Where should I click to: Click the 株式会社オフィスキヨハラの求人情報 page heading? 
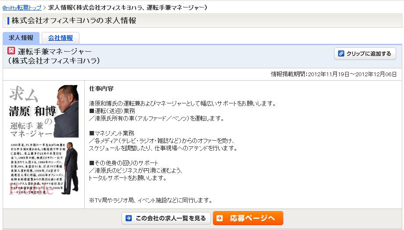(x=74, y=21)
